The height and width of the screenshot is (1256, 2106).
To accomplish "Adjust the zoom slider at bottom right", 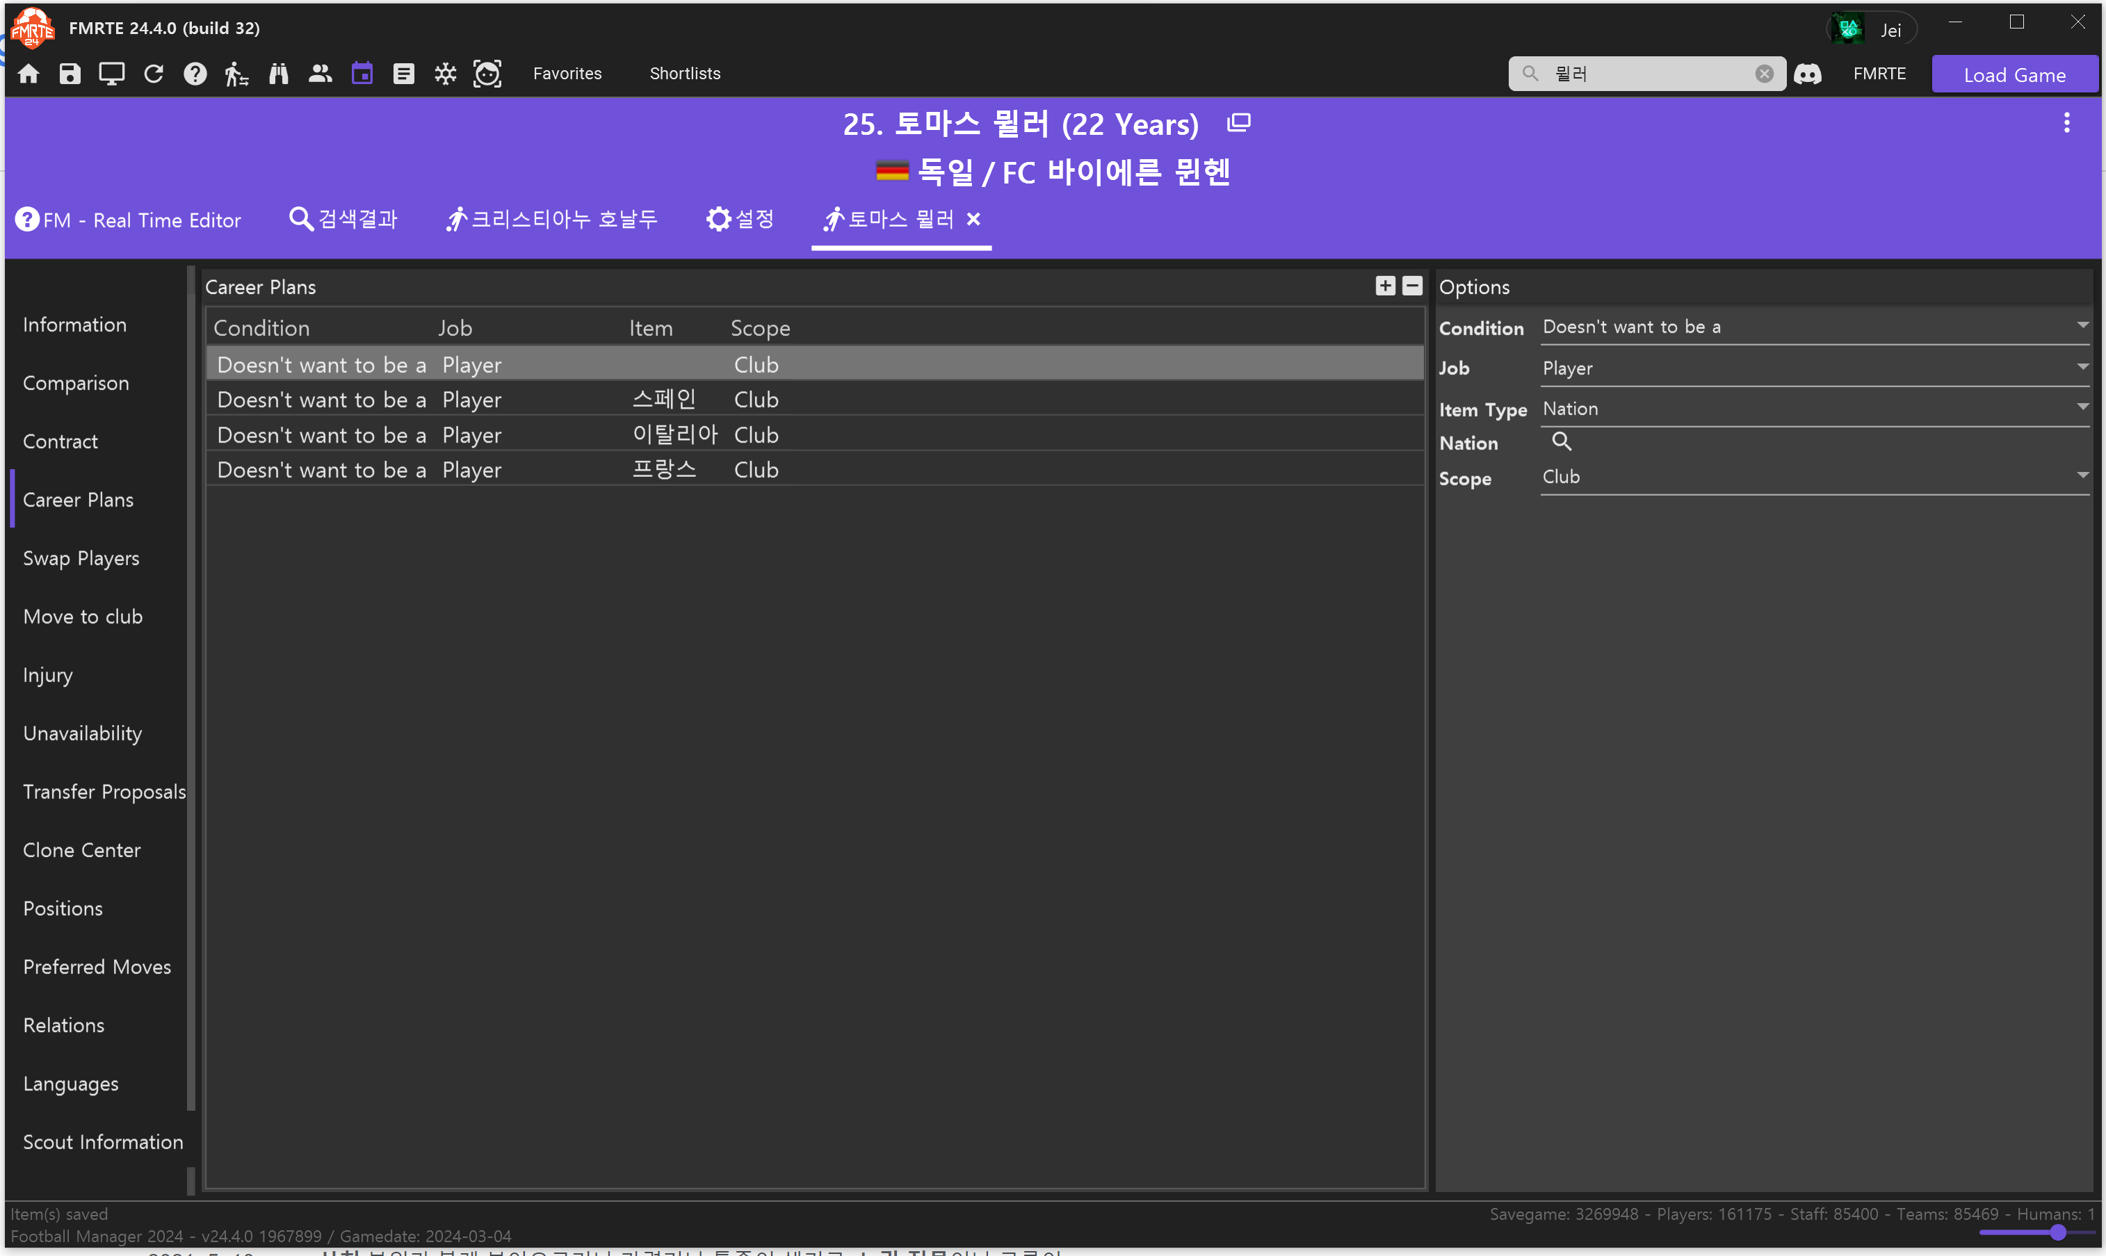I will [x=2058, y=1232].
